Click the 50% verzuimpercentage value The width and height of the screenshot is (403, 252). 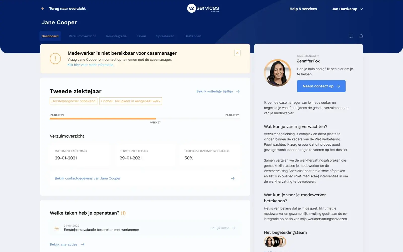[189, 158]
